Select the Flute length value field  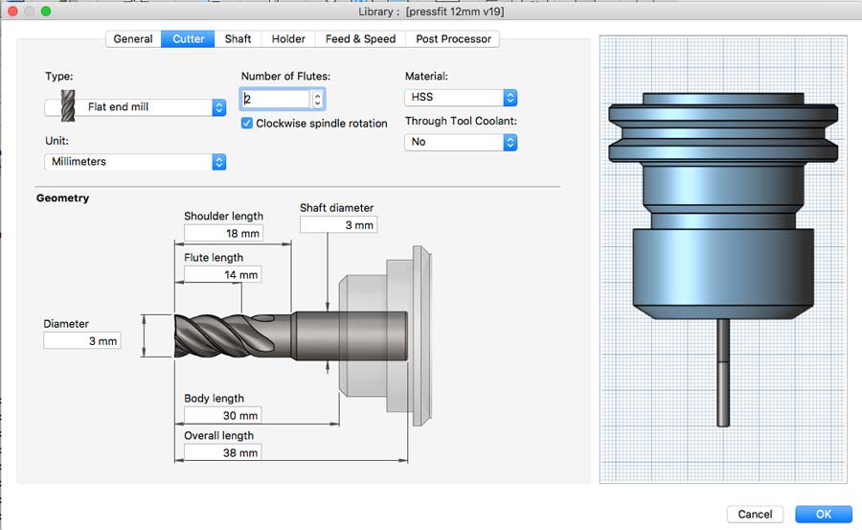(x=222, y=274)
